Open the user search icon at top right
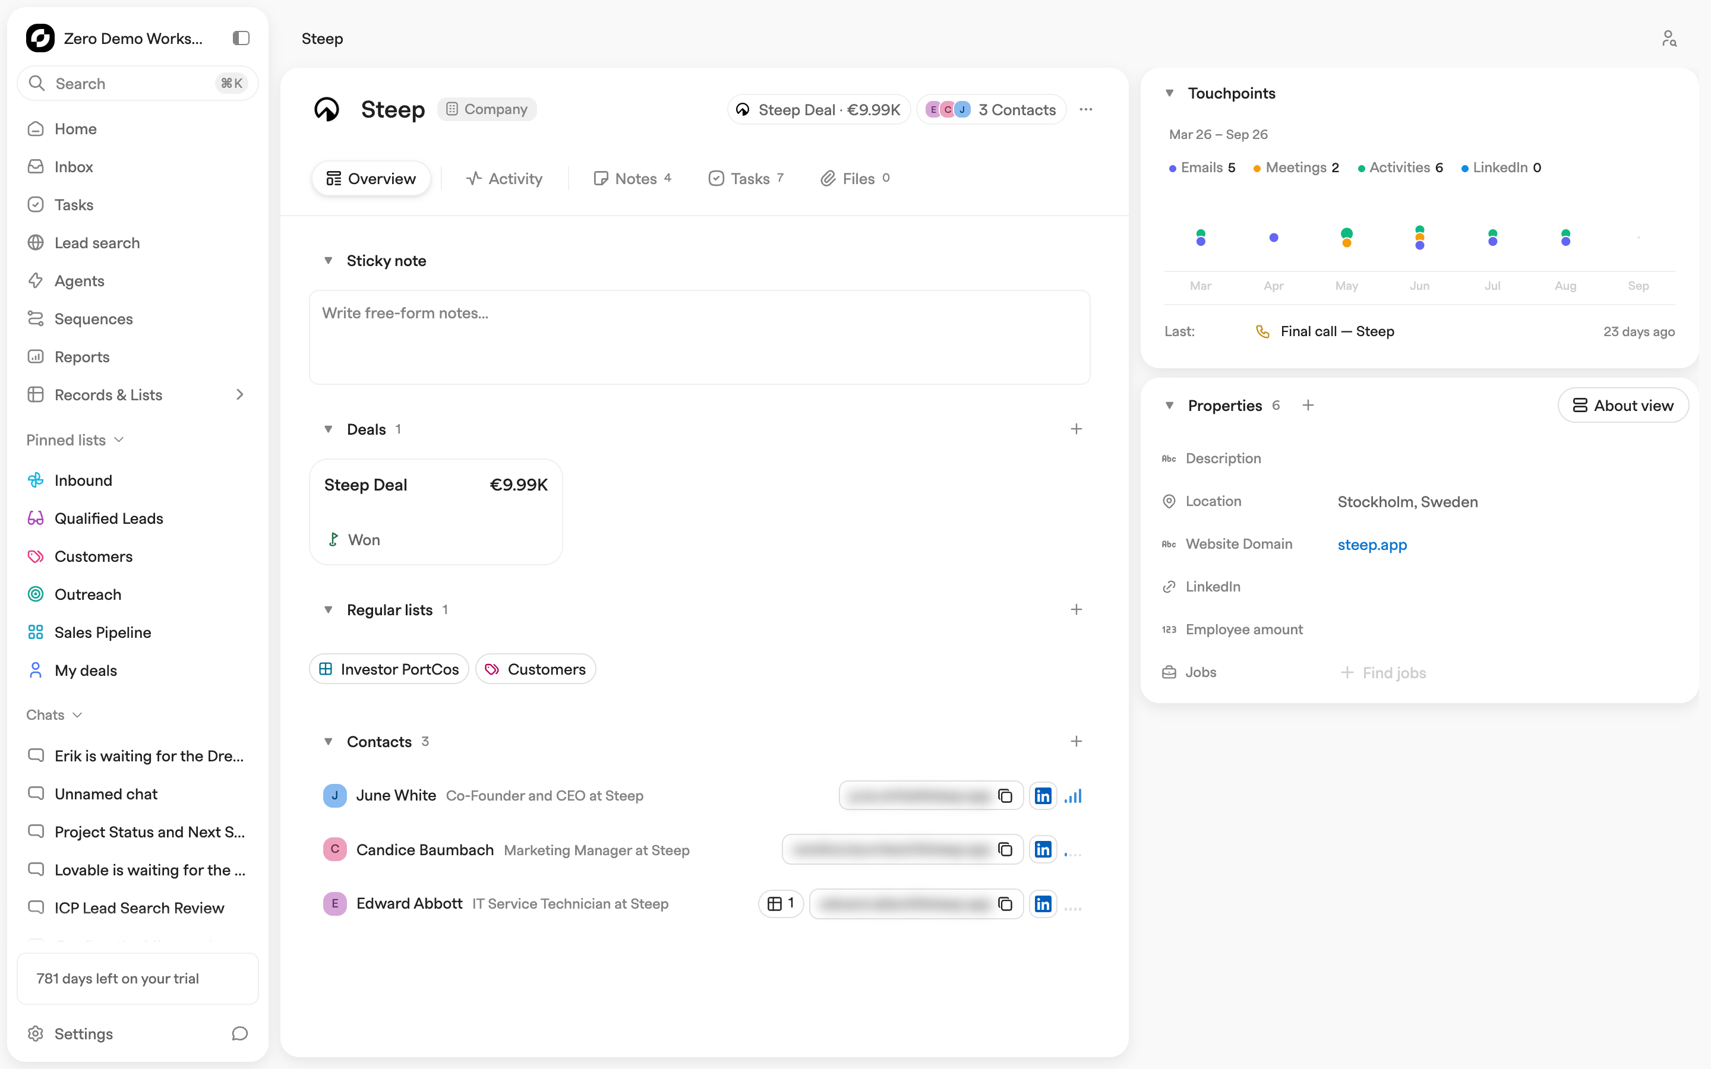1711x1069 pixels. pos(1669,38)
